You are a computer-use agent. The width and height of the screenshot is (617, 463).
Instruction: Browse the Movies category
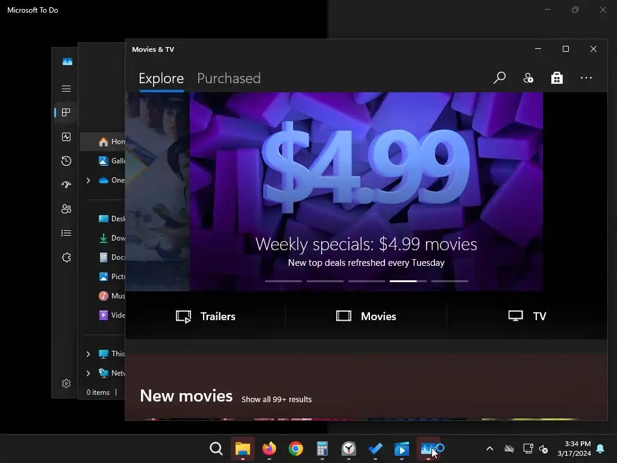coord(366,316)
